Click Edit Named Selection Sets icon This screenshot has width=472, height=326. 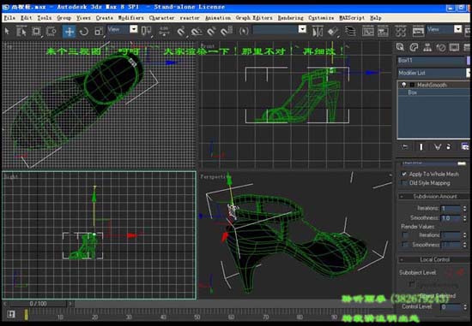tap(244, 31)
